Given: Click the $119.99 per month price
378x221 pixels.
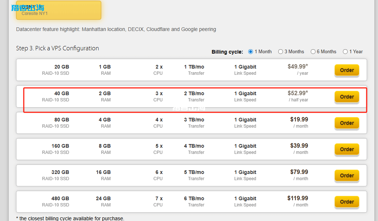Looking at the screenshot, I should pyautogui.click(x=298, y=201).
